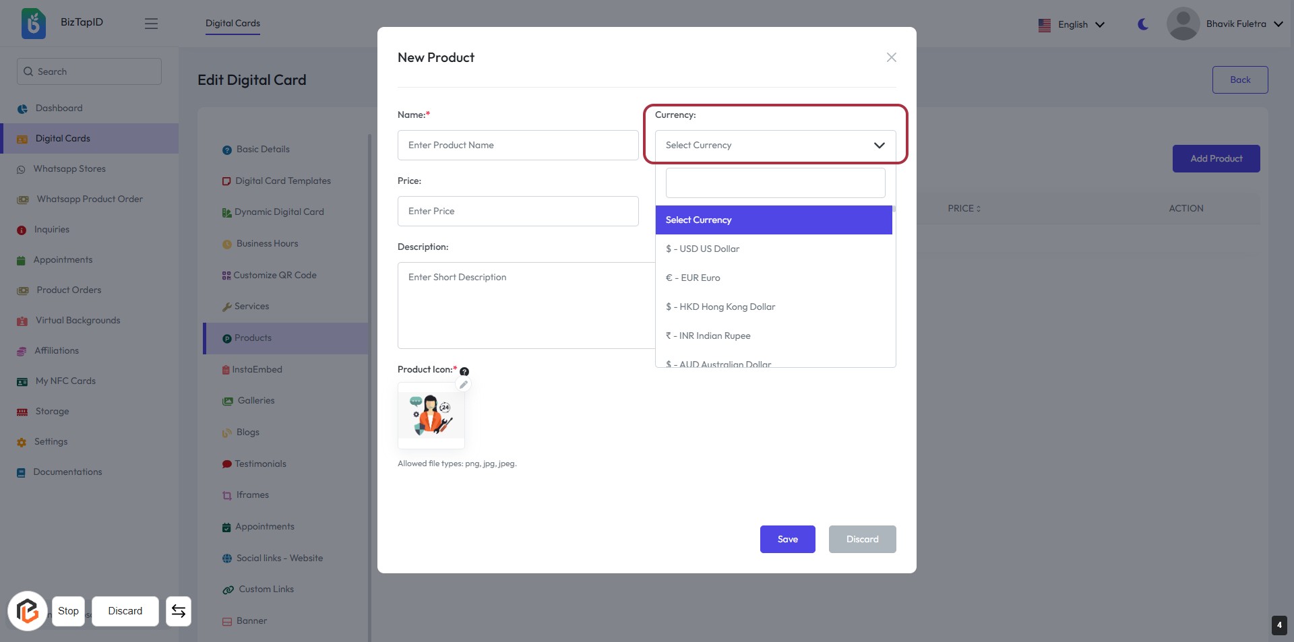Toggle the hamburger sidebar menu icon

[x=151, y=24]
